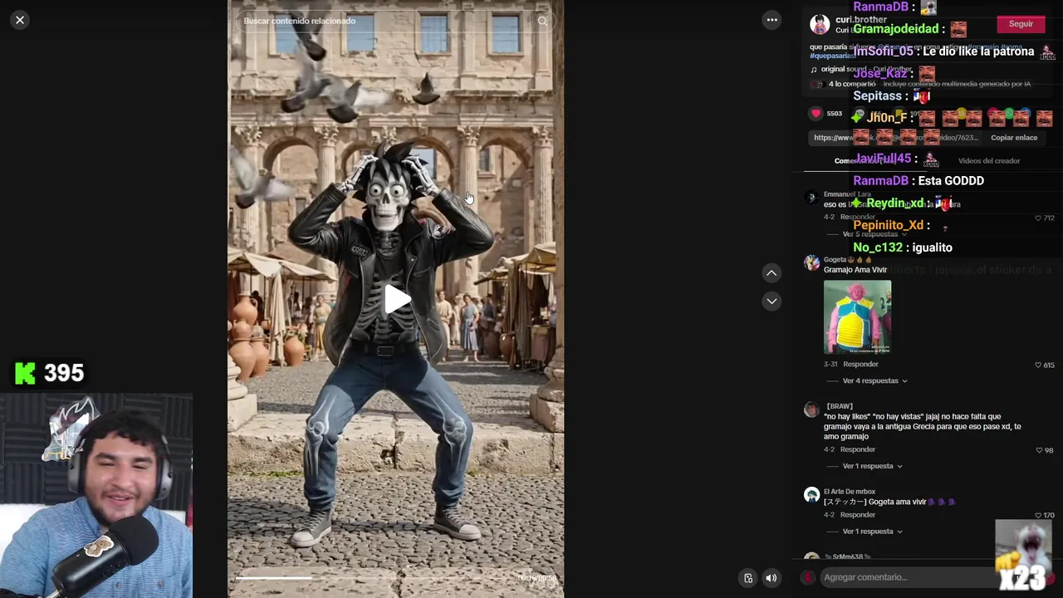Reply to El Arte De mrbox's comment
The width and height of the screenshot is (1063, 598).
[x=858, y=515]
